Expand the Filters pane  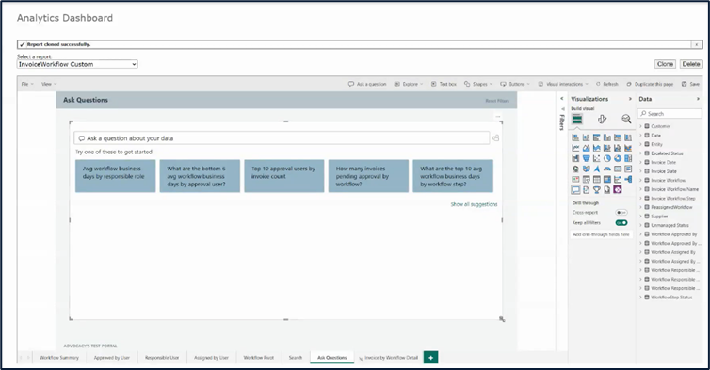[562, 98]
